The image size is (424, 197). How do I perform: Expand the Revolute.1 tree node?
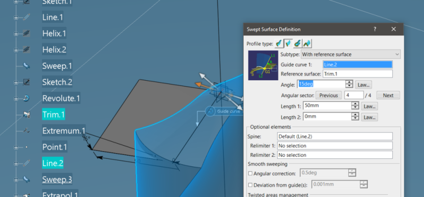click(x=16, y=99)
